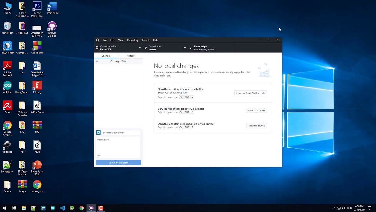376x212 pixels.
Task: Open GitHub Desktop shortcut on desktop
Action: coord(52,29)
